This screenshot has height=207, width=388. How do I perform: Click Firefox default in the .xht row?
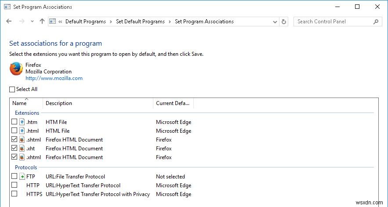pos(164,148)
